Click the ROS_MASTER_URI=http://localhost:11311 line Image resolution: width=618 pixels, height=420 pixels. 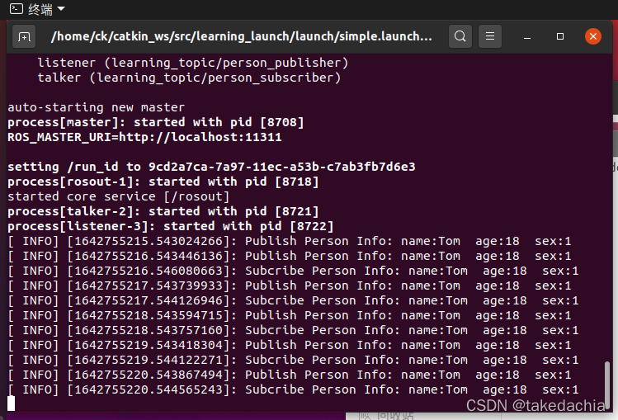144,137
